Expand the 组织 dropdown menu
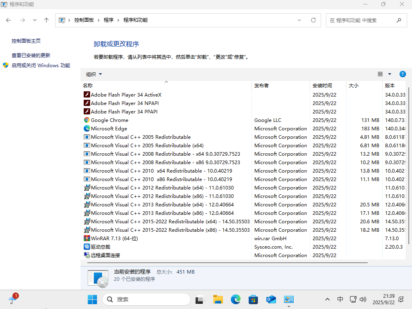The image size is (412, 309). click(x=94, y=74)
